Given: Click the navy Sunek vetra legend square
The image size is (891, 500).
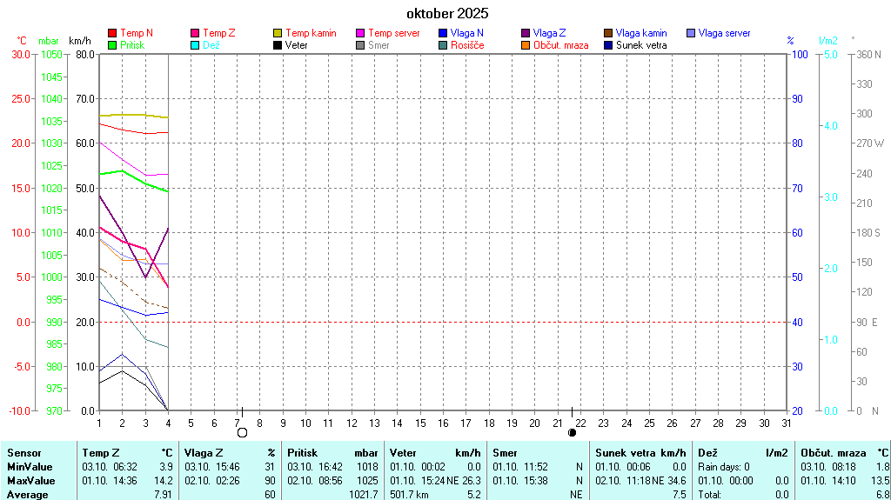Looking at the screenshot, I should [608, 44].
